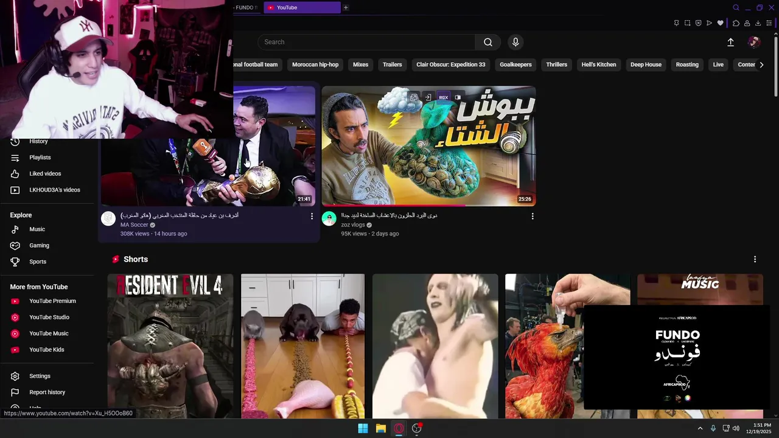Open video pop-out icon on zoz vlogs thumbnail
This screenshot has height=438, width=779.
click(414, 97)
